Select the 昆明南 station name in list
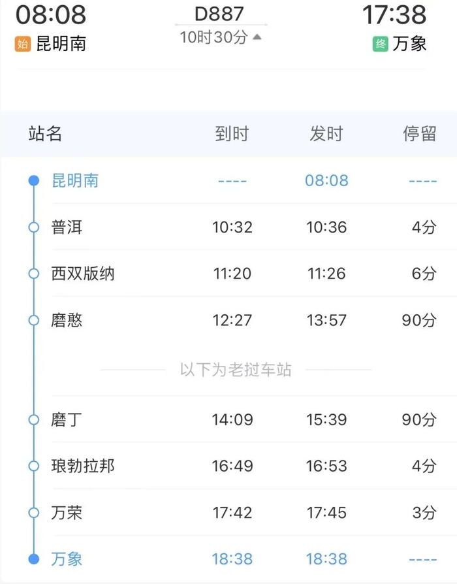 point(75,181)
